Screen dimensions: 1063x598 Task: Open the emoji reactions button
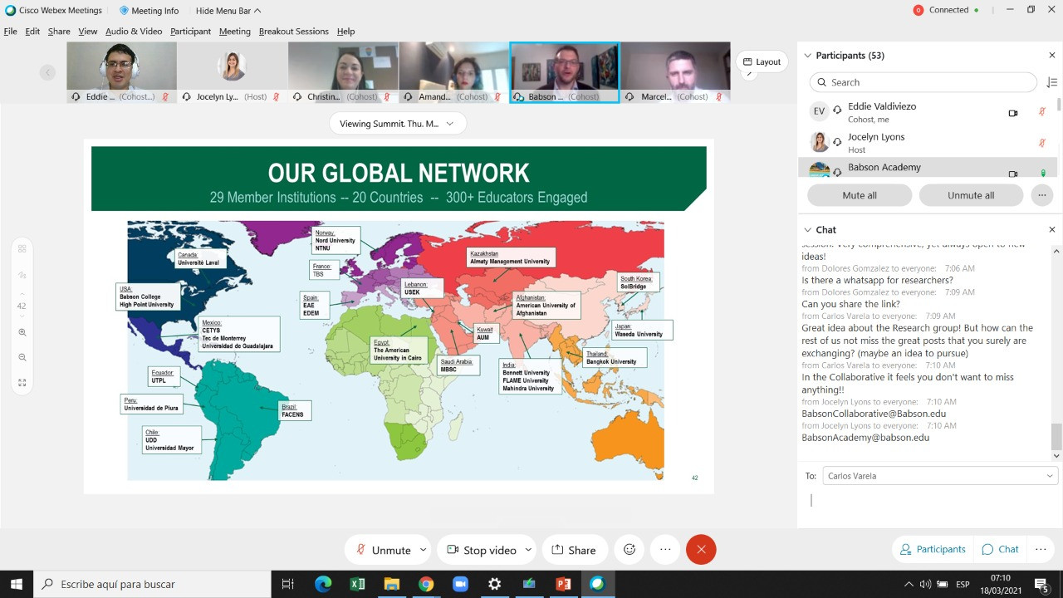tap(629, 550)
